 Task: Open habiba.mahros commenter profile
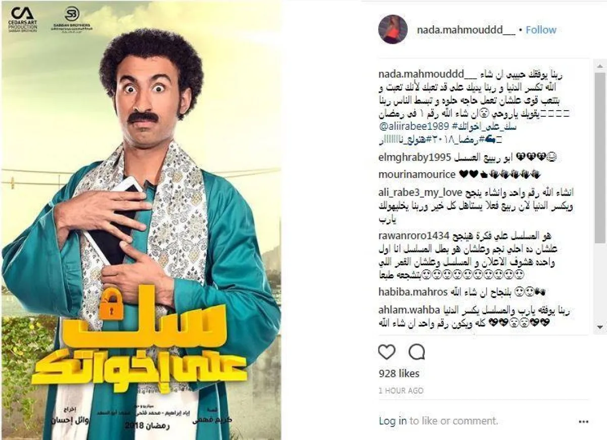[x=413, y=291]
